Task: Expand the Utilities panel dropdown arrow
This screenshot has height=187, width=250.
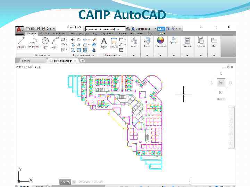Action: [187, 55]
